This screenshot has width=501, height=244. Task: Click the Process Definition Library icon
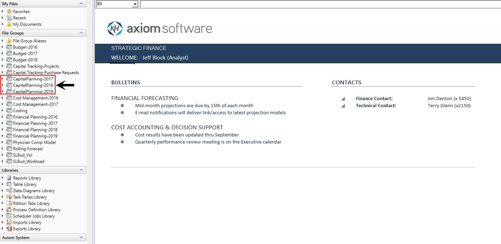click(9, 210)
